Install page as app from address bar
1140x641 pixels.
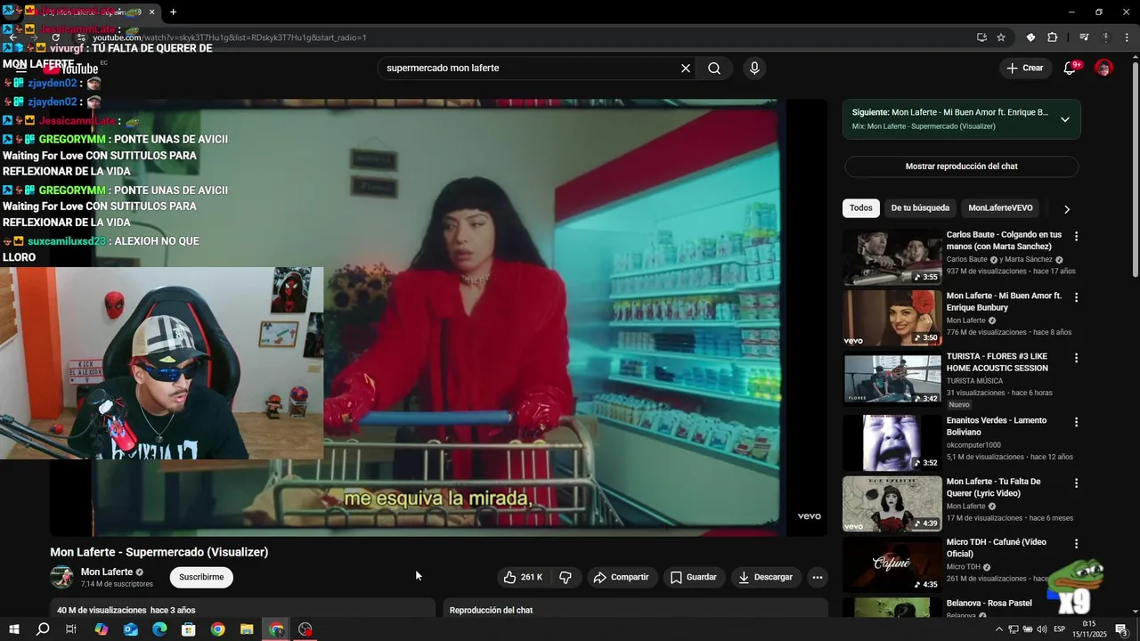[x=981, y=37]
